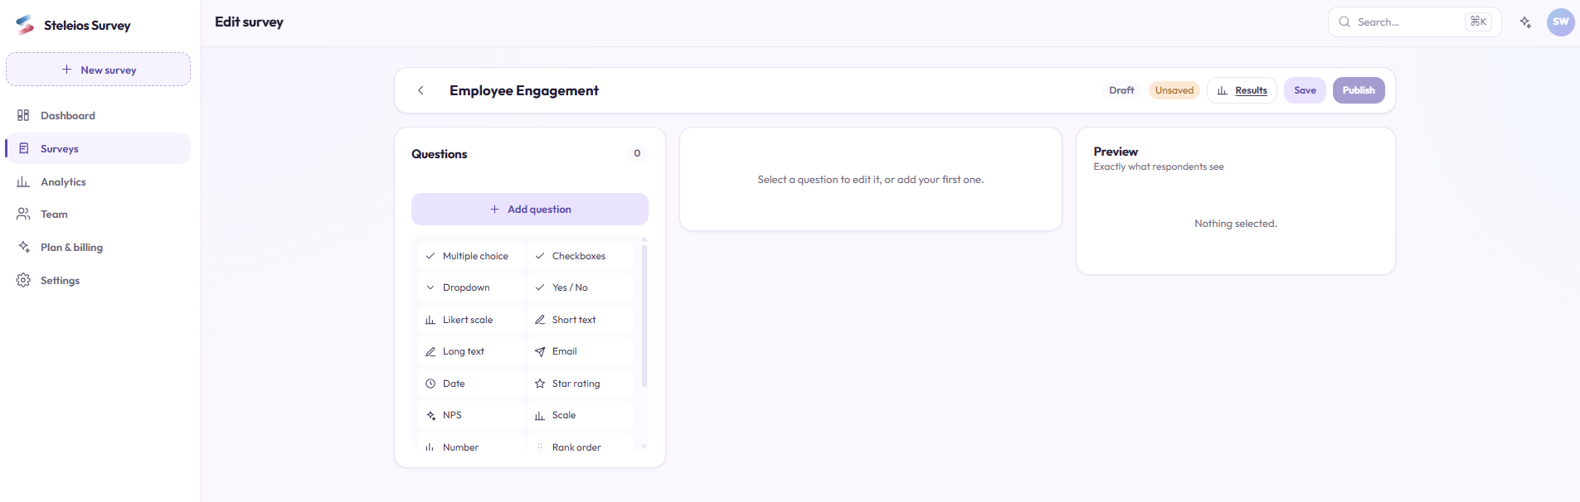The image size is (1580, 502).
Task: Save the survey
Action: point(1305,90)
